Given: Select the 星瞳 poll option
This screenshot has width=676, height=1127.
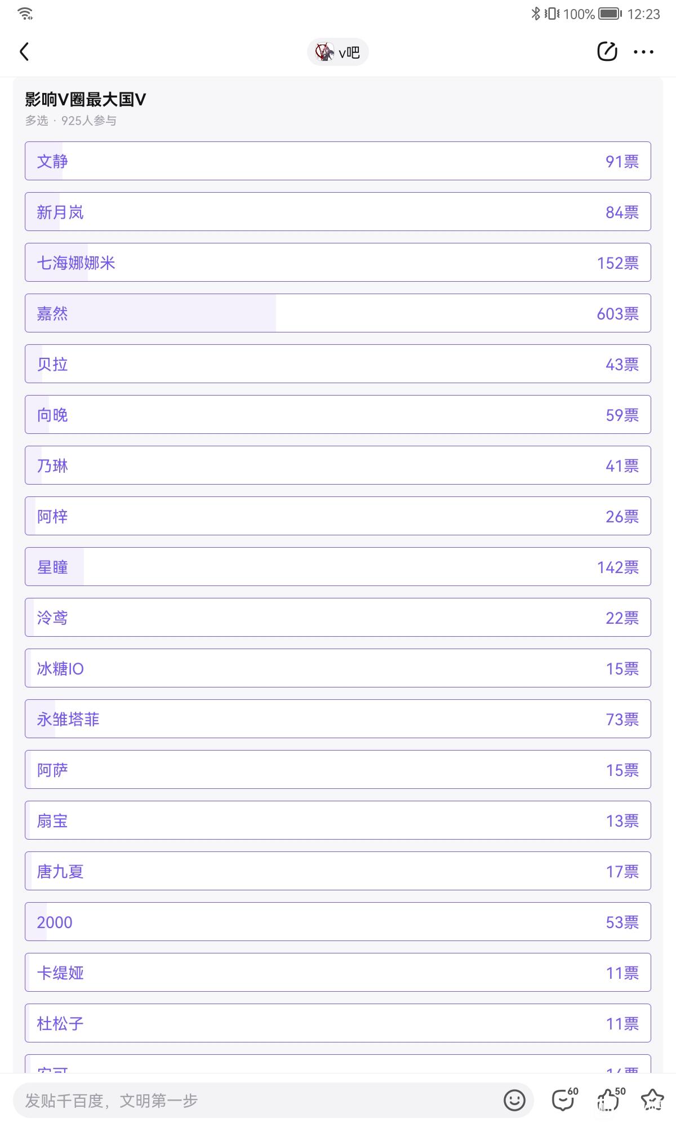Looking at the screenshot, I should pos(338,567).
